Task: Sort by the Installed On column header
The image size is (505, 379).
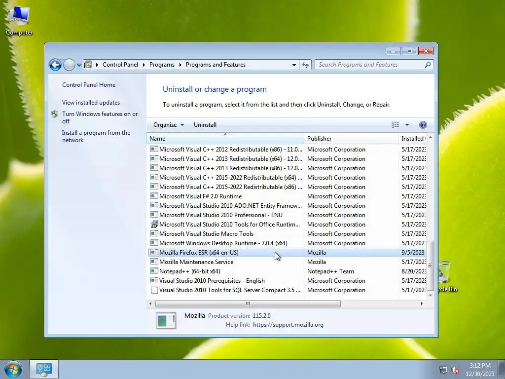Action: tap(413, 139)
